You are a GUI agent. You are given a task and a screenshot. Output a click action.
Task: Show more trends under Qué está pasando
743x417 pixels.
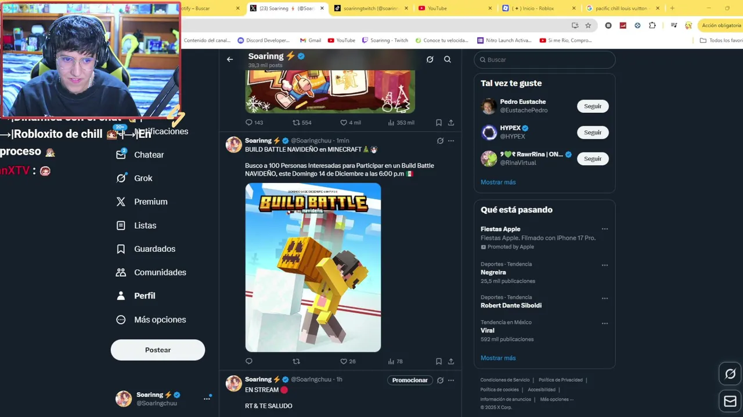click(x=498, y=358)
